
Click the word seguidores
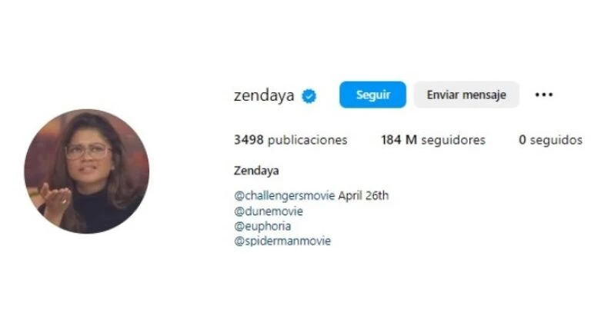tap(452, 140)
